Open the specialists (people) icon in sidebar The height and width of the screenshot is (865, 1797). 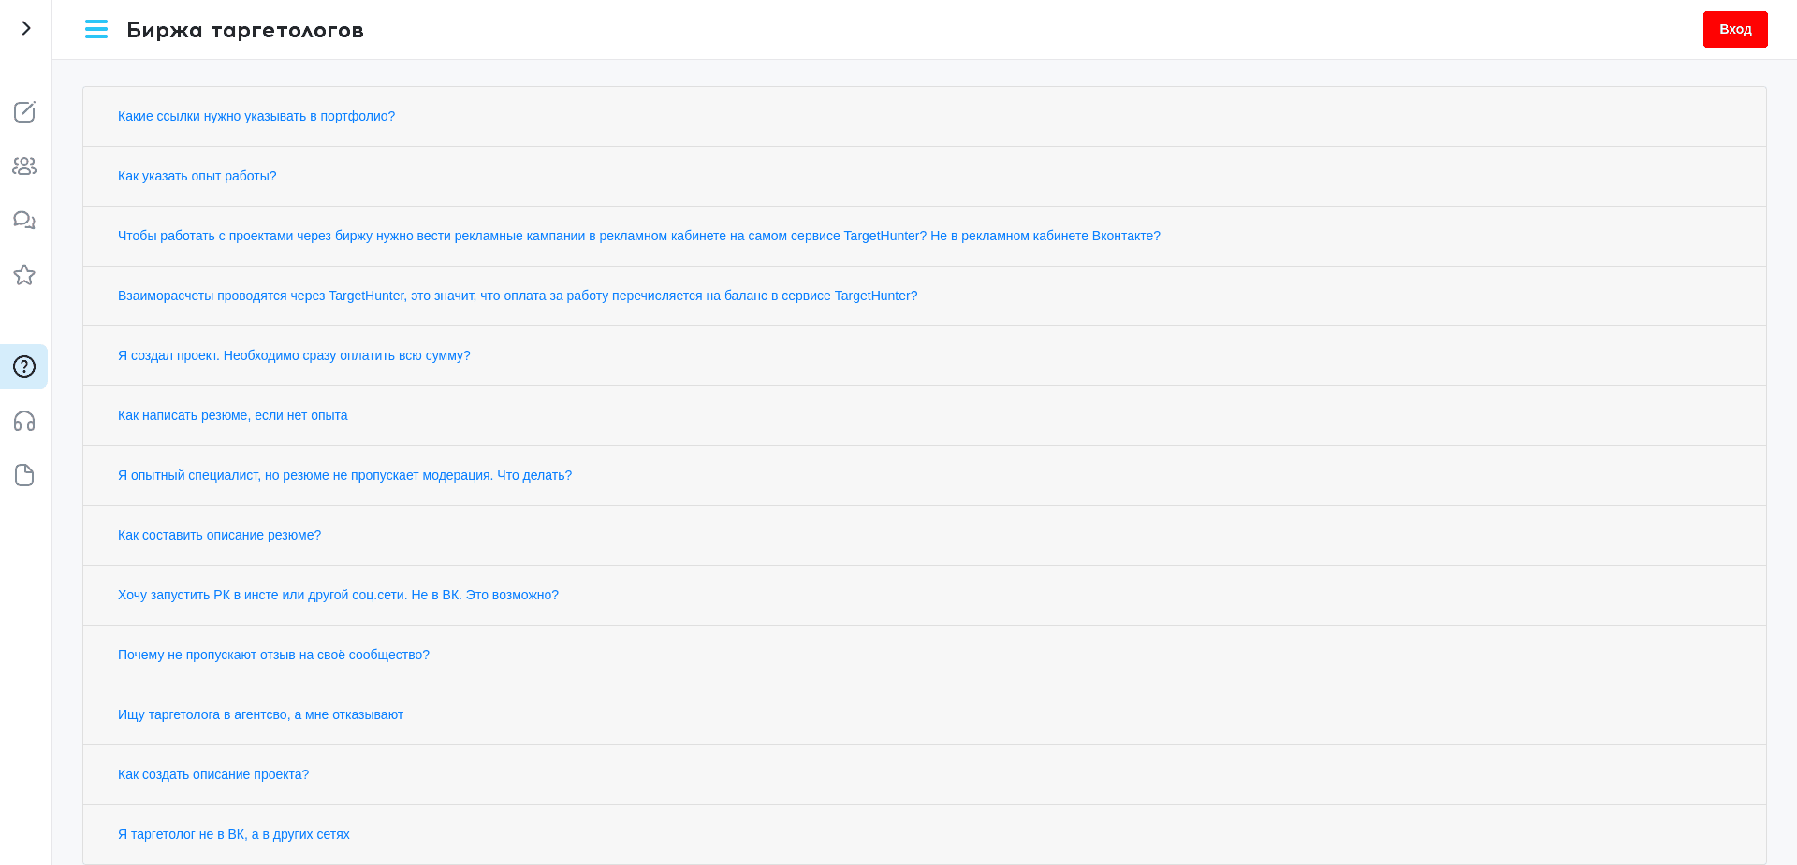click(x=23, y=166)
